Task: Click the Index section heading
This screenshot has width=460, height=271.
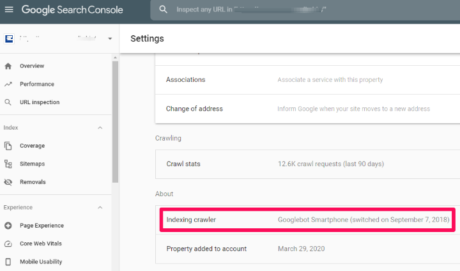Action: (x=11, y=128)
